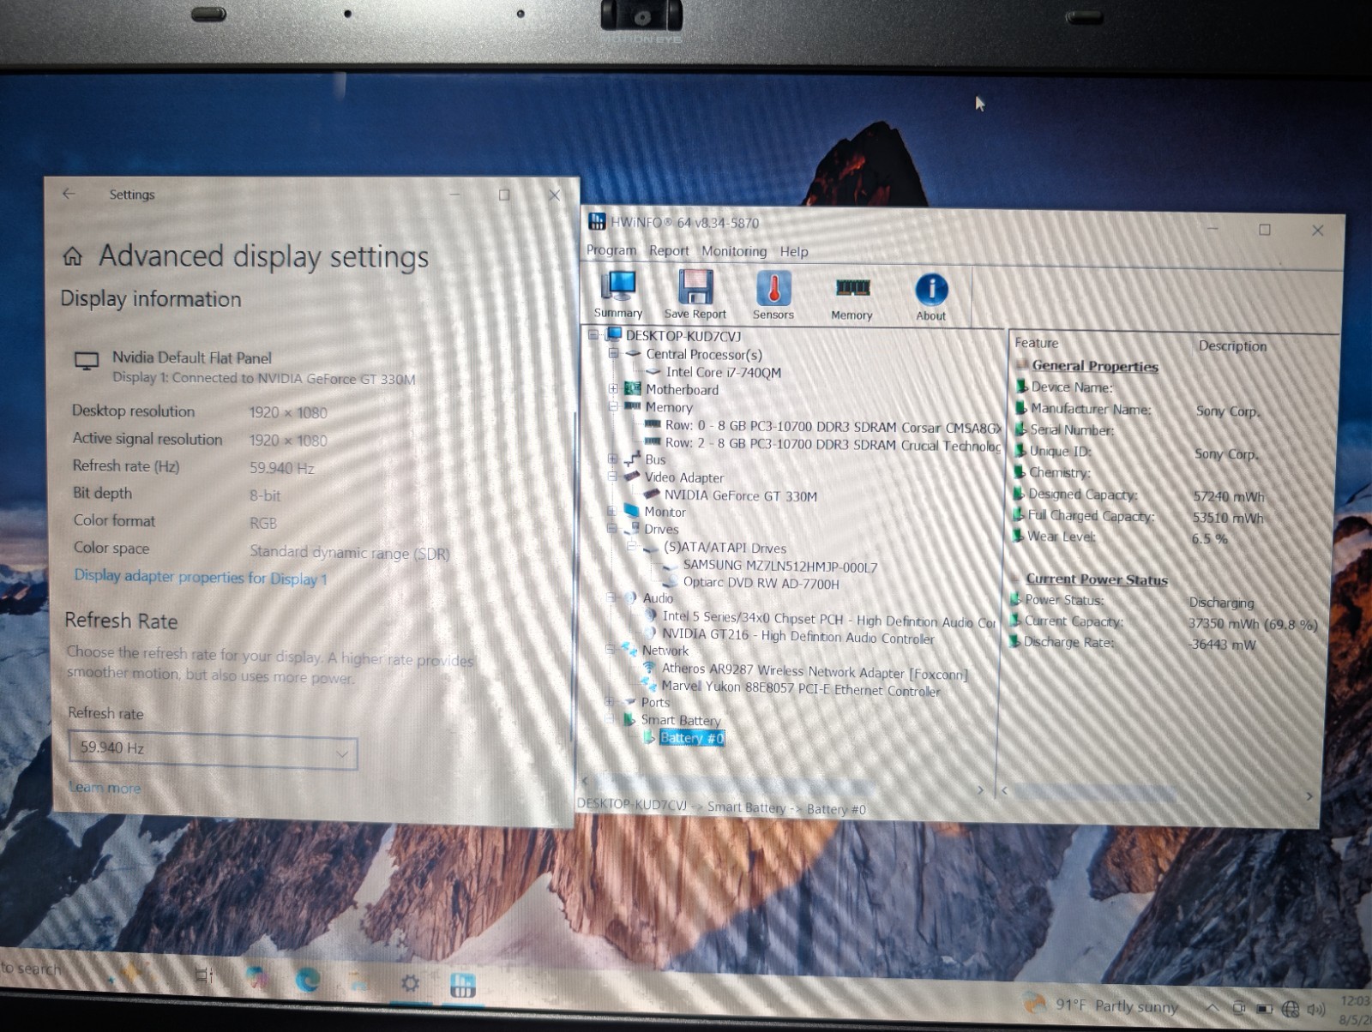Switch to HWiNFO taskbar icon
Viewport: 1372px width, 1032px height.
(x=462, y=985)
